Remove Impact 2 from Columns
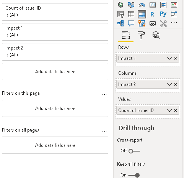The width and height of the screenshot is (184, 178). point(176,84)
